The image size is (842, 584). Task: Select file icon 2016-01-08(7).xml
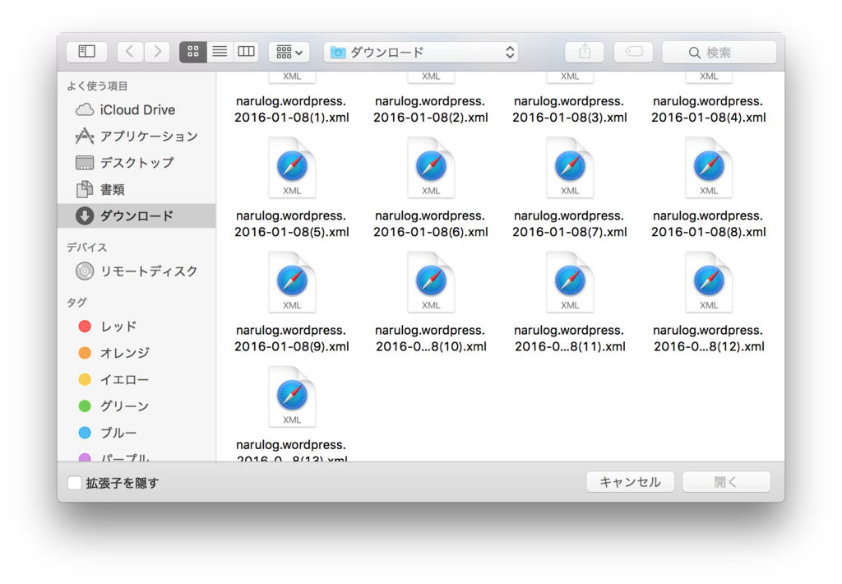pos(570,168)
